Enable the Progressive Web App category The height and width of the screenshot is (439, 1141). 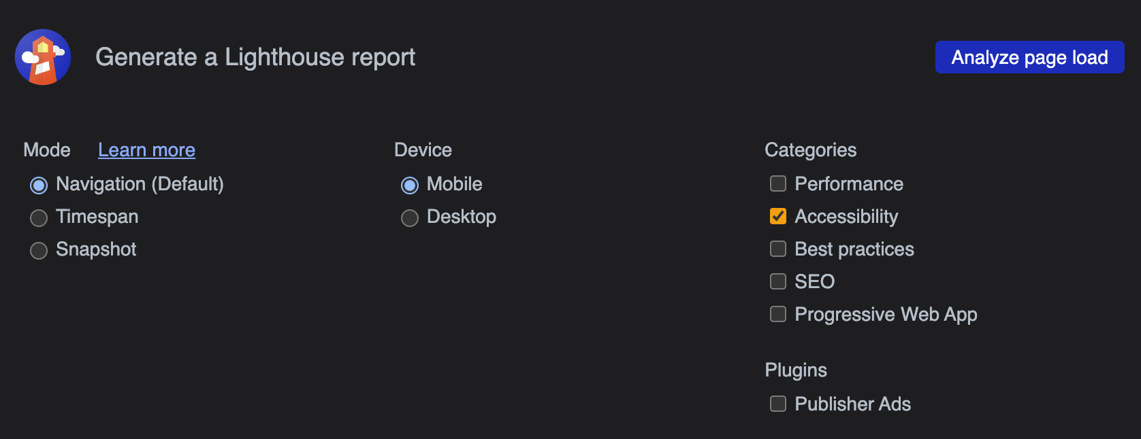click(x=777, y=314)
